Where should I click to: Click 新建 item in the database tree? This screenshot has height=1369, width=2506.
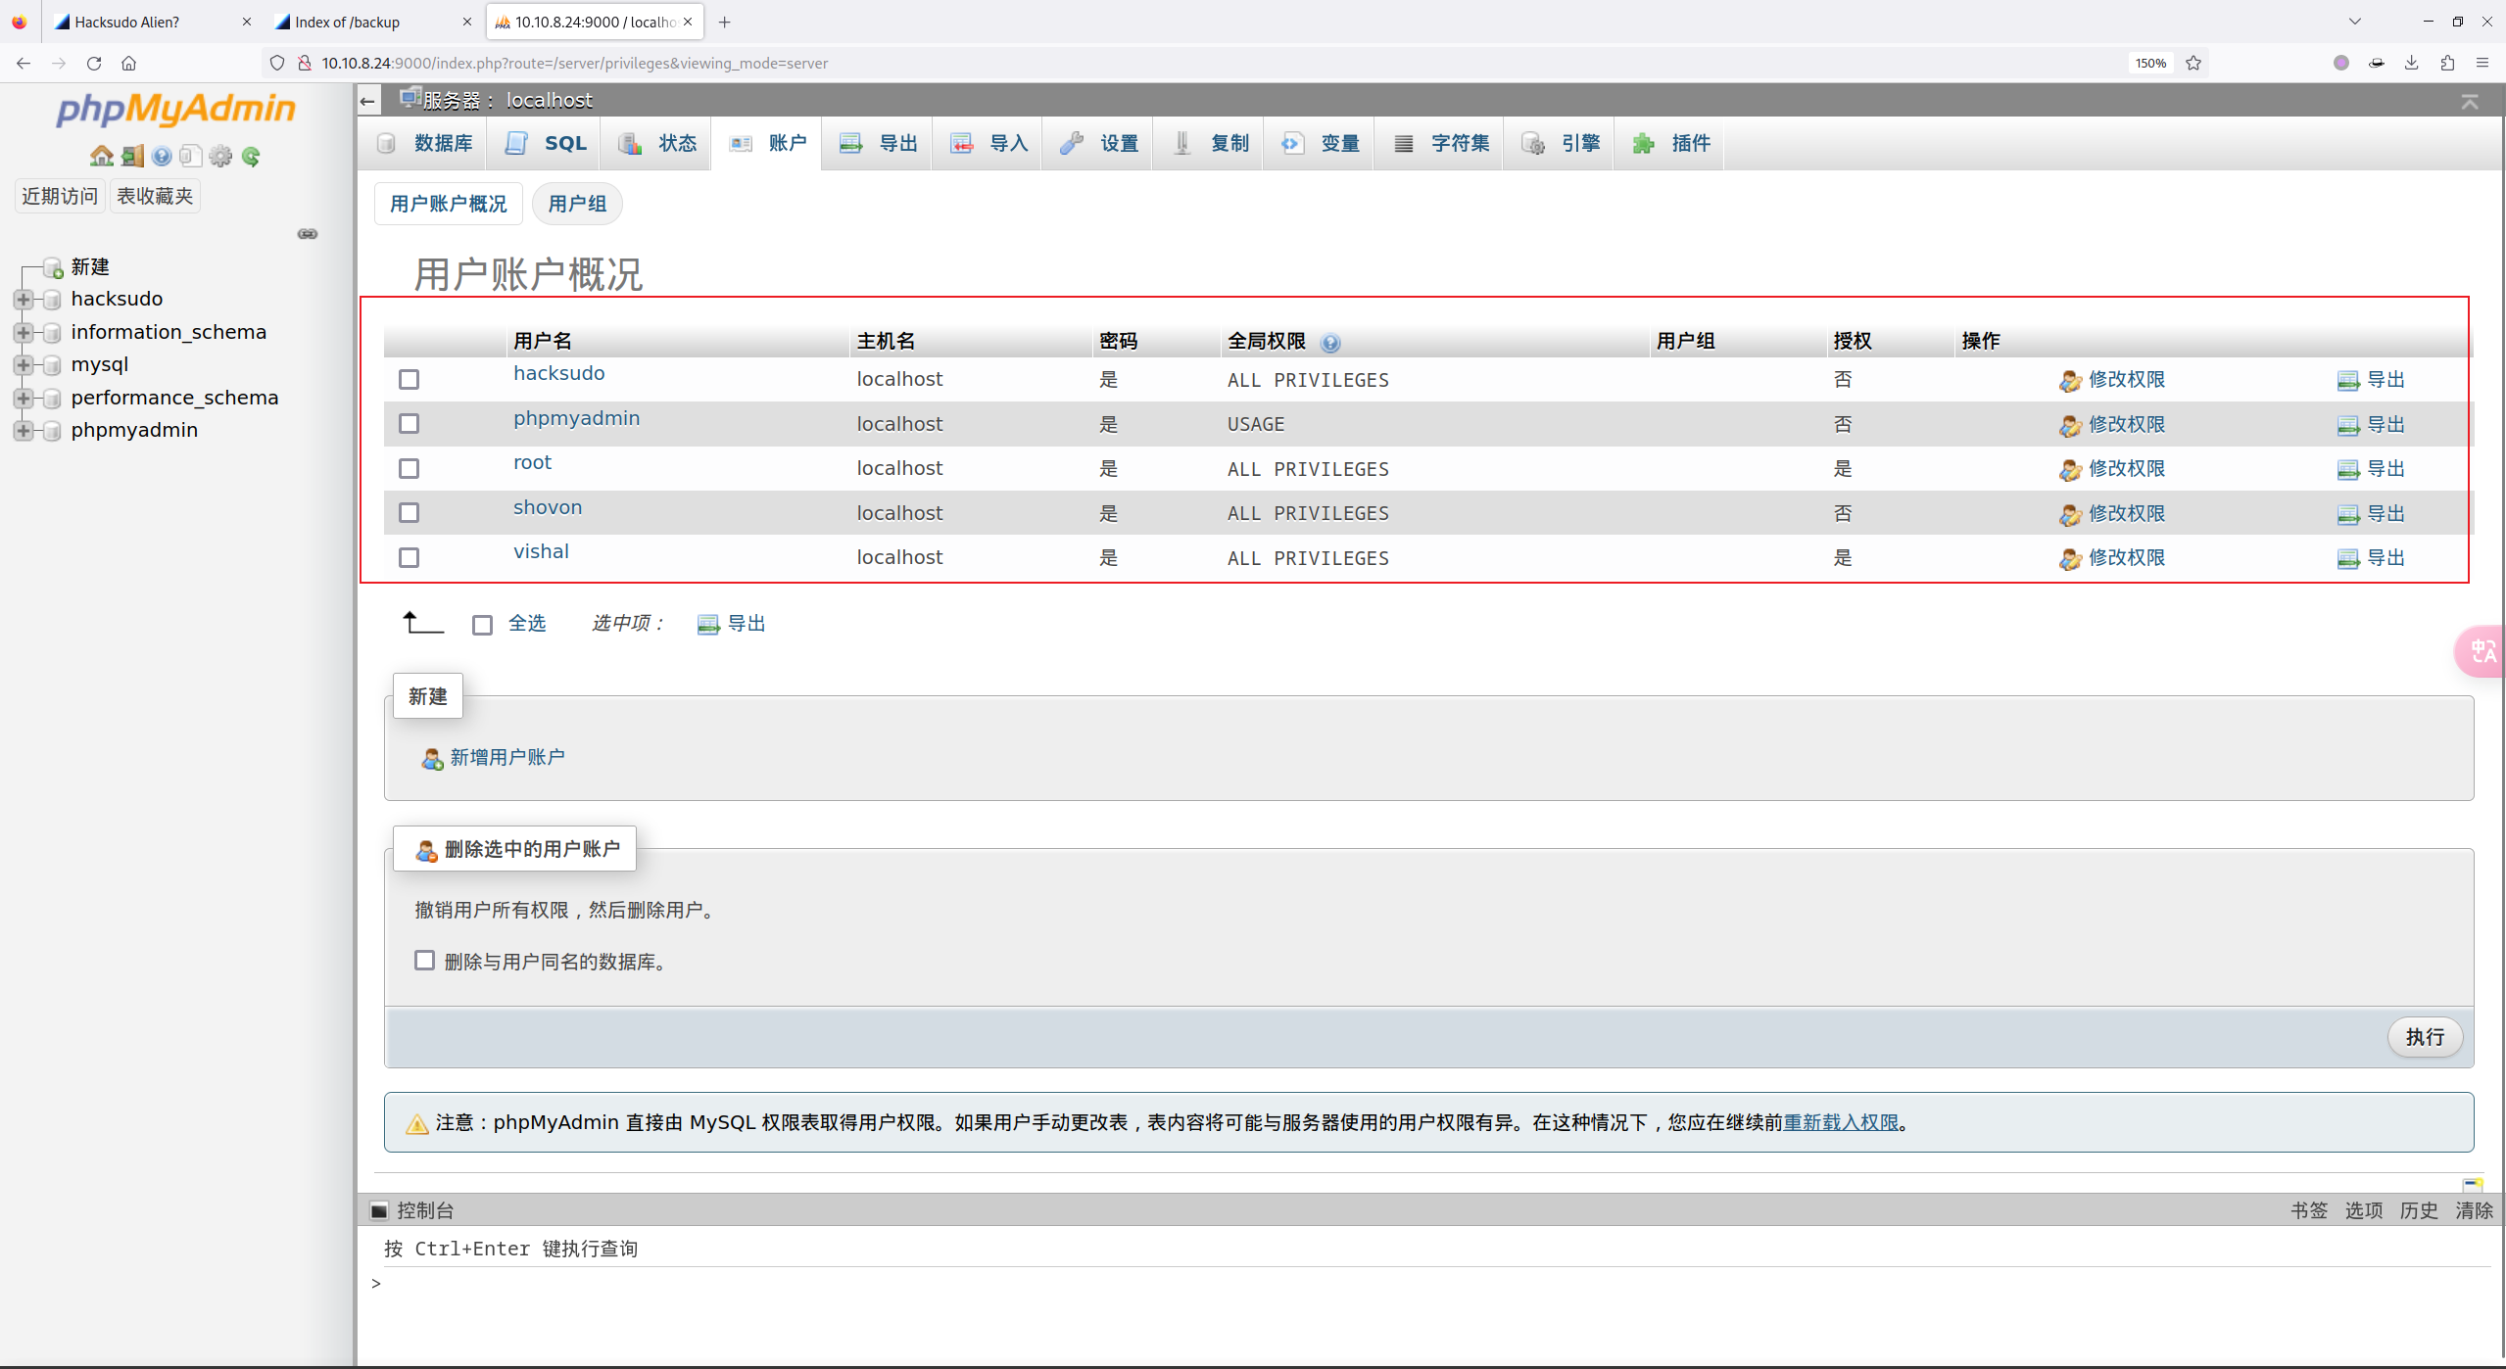[89, 266]
